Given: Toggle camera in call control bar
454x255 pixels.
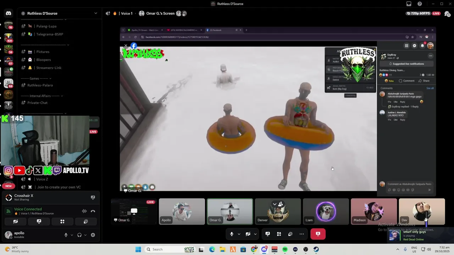Looking at the screenshot, I should click(248, 234).
